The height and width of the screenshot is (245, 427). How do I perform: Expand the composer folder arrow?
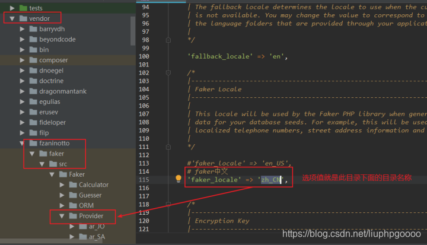(x=22, y=60)
